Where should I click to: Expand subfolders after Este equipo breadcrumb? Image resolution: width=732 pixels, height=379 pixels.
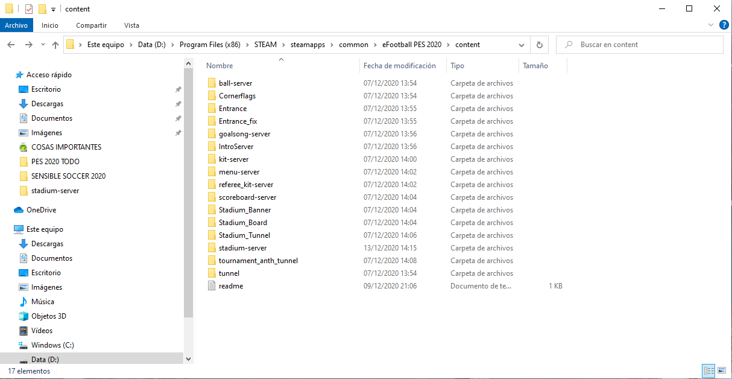coord(131,45)
